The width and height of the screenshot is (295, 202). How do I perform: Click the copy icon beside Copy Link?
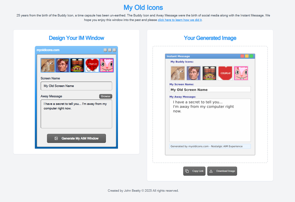[187, 171]
